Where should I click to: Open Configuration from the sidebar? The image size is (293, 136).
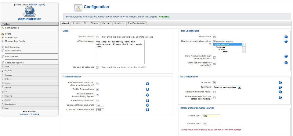[x=12, y=28]
